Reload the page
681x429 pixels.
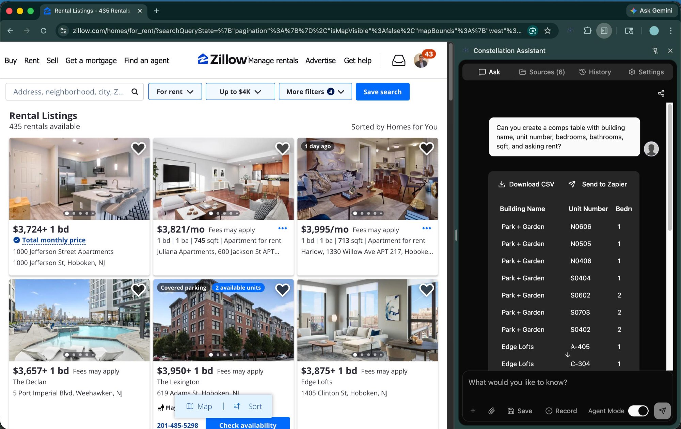tap(43, 31)
